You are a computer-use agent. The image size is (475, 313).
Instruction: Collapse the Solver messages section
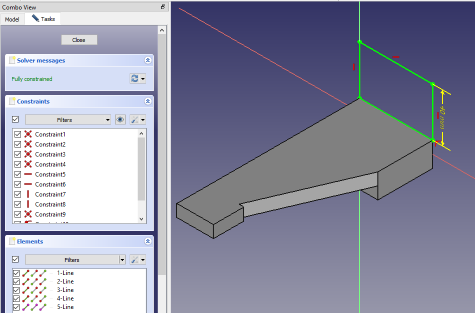click(148, 60)
